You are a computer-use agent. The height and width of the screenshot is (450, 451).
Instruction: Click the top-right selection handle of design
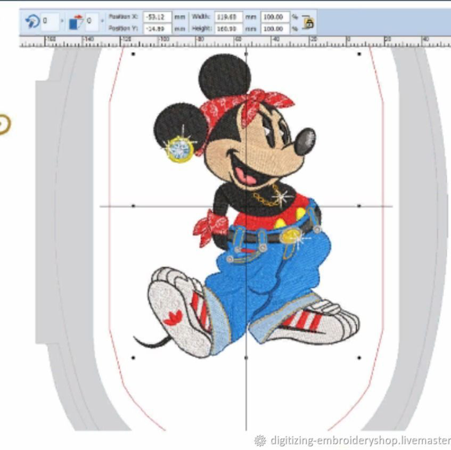[359, 54]
